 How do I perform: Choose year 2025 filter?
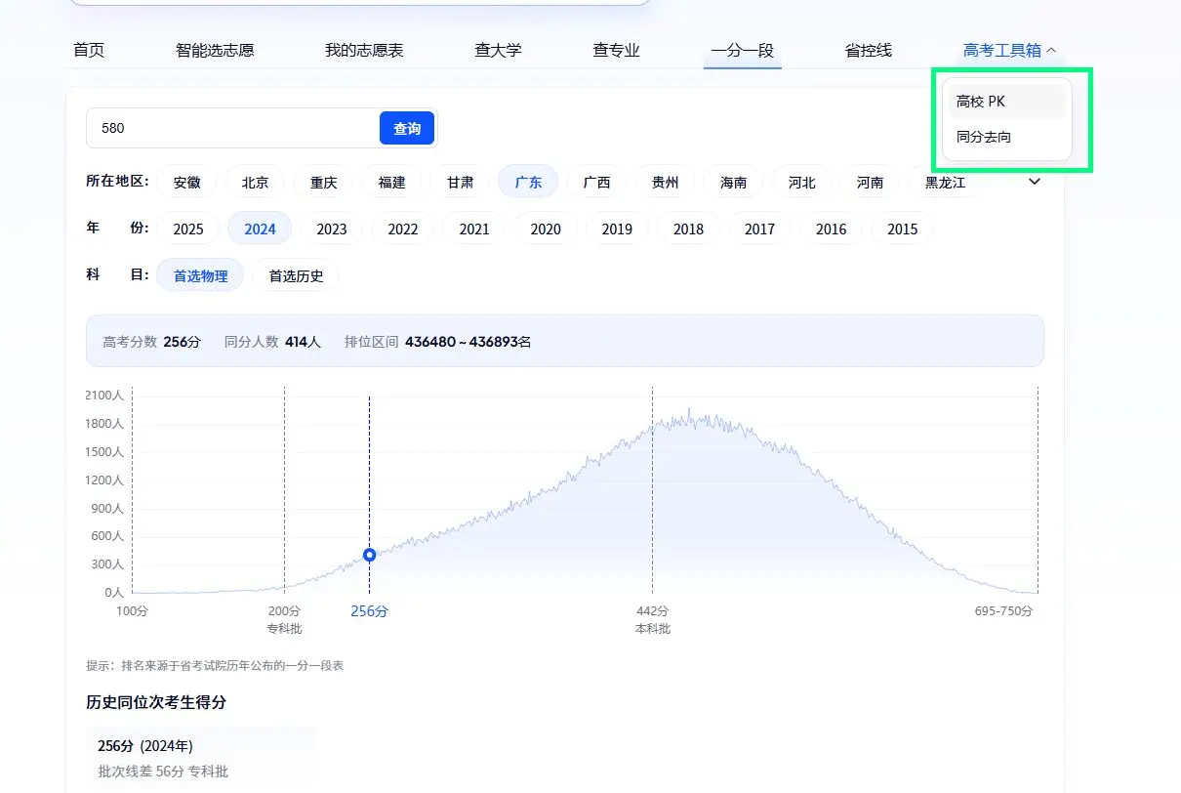pos(188,230)
